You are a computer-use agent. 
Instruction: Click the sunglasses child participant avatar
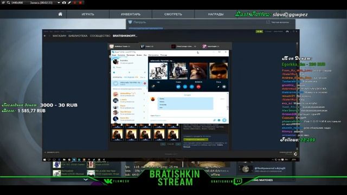tap(219, 71)
